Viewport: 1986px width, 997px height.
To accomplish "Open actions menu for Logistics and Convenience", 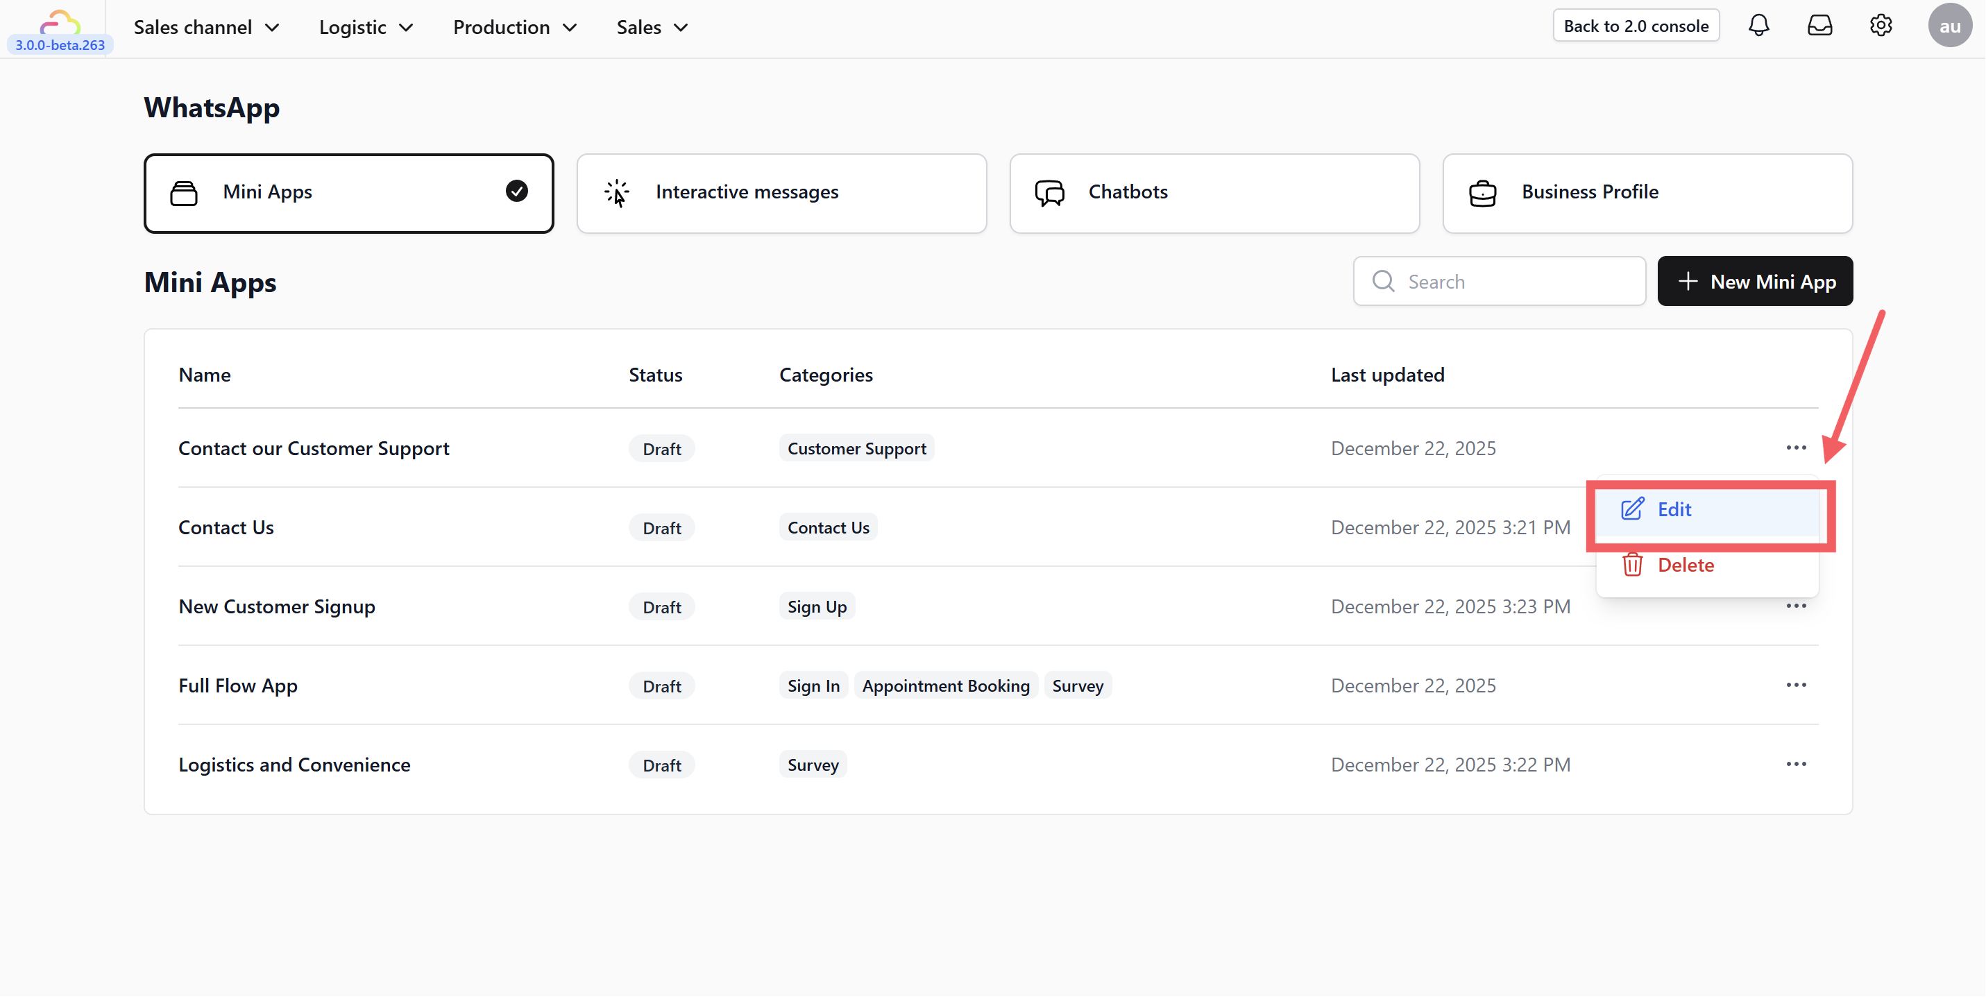I will tap(1796, 763).
